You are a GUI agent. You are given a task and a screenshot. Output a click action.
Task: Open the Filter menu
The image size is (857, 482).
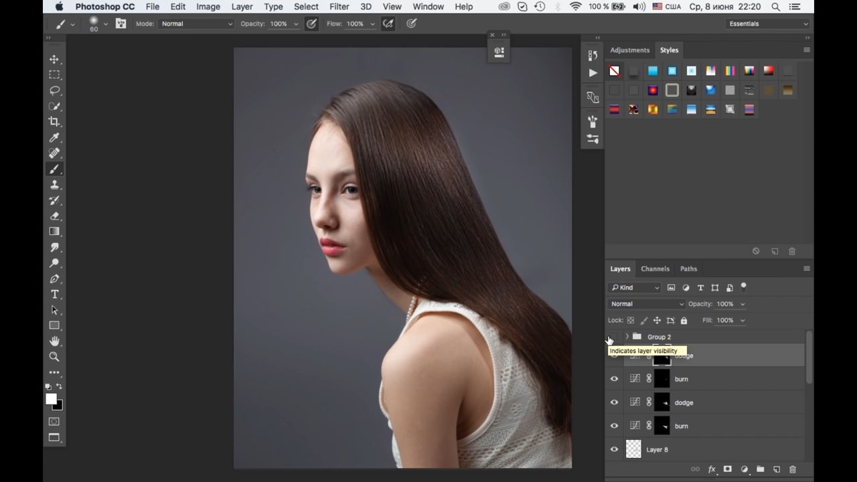339,7
